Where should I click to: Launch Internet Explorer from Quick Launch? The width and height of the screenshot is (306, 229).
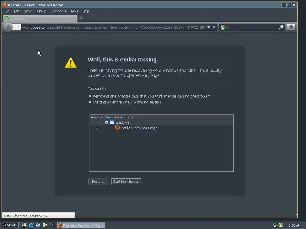31,225
